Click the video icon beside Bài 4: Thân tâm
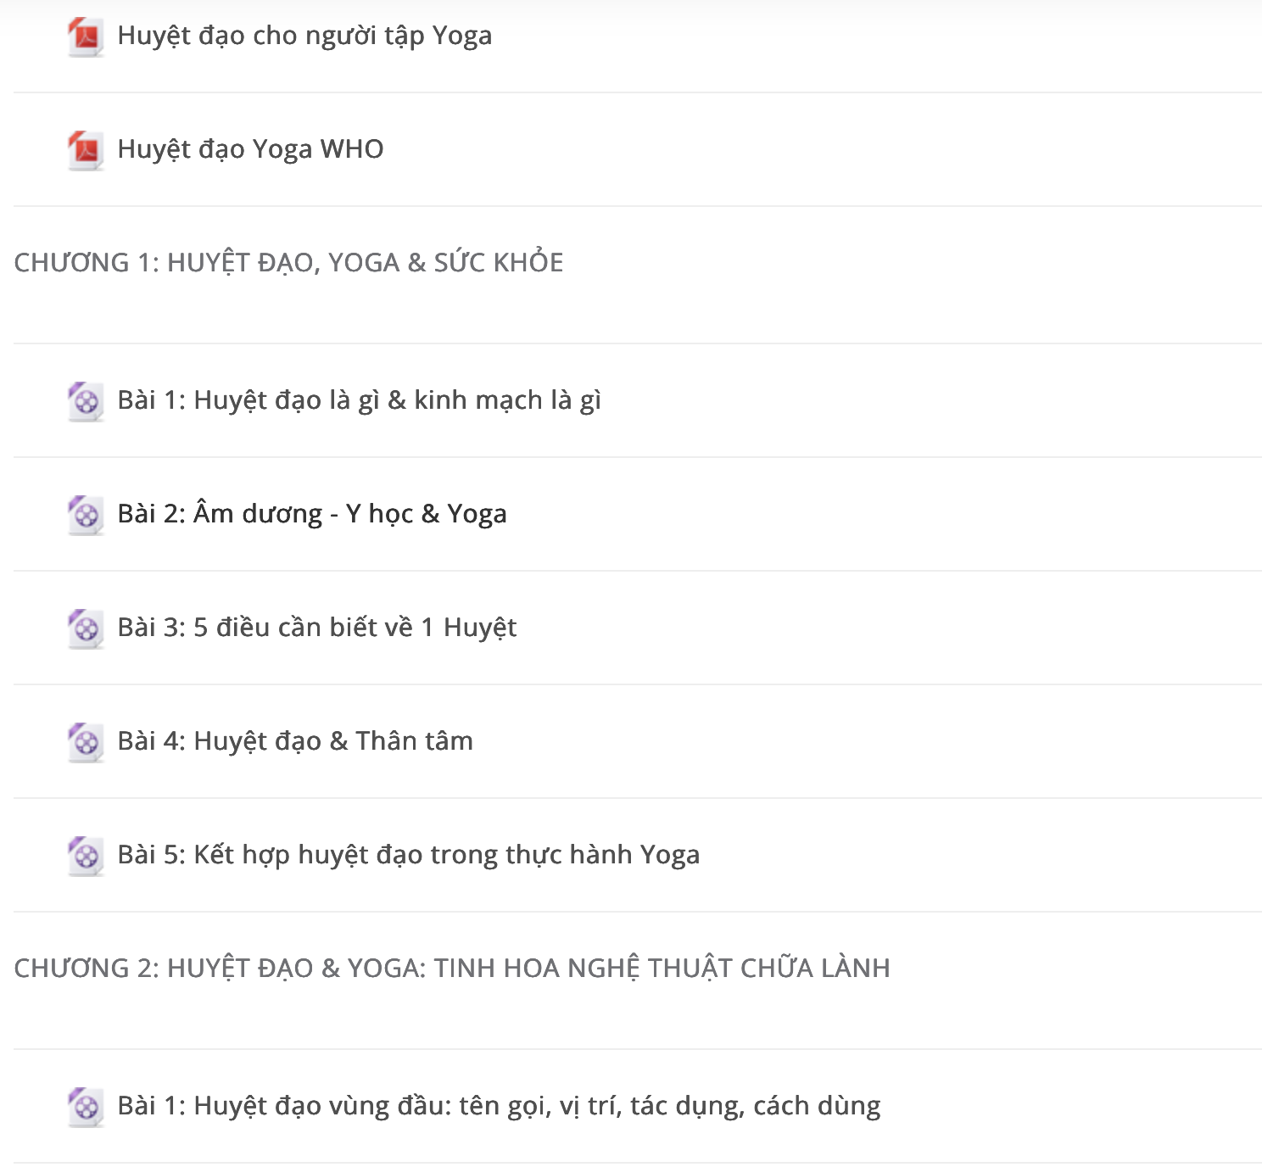This screenshot has width=1262, height=1167. pyautogui.click(x=86, y=742)
